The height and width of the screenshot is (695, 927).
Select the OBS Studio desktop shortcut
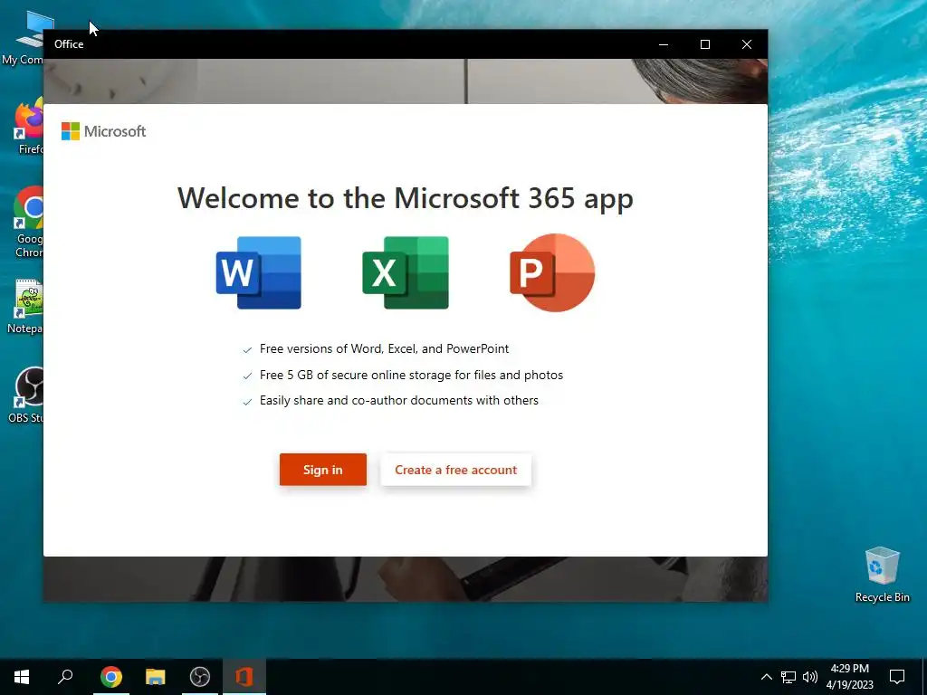point(26,395)
